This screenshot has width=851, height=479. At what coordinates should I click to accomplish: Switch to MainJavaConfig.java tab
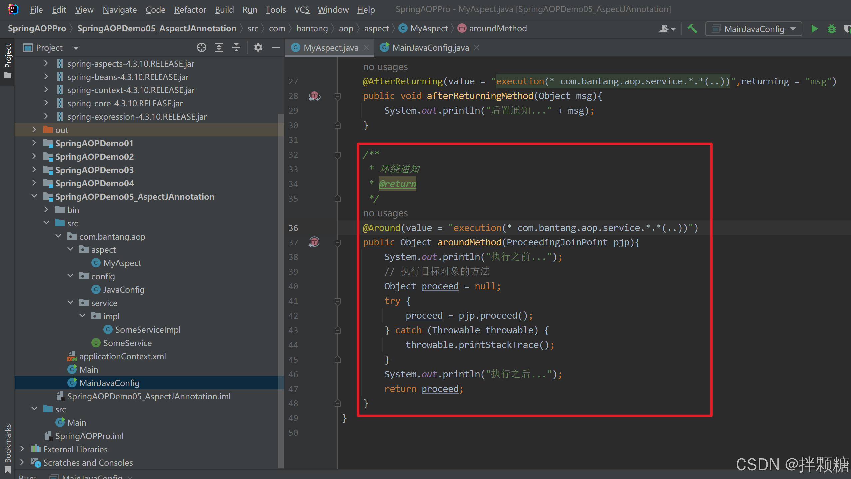click(430, 48)
